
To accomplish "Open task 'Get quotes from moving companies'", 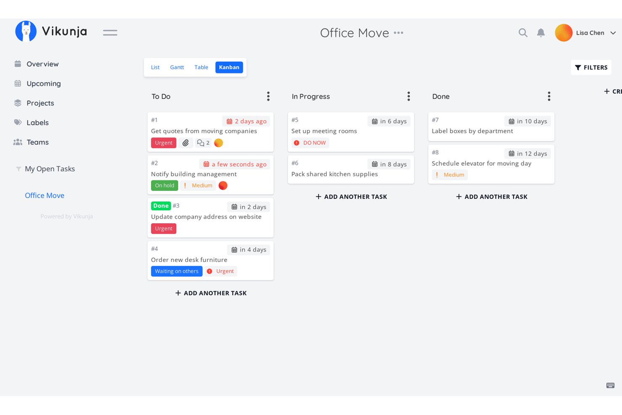I will (204, 131).
